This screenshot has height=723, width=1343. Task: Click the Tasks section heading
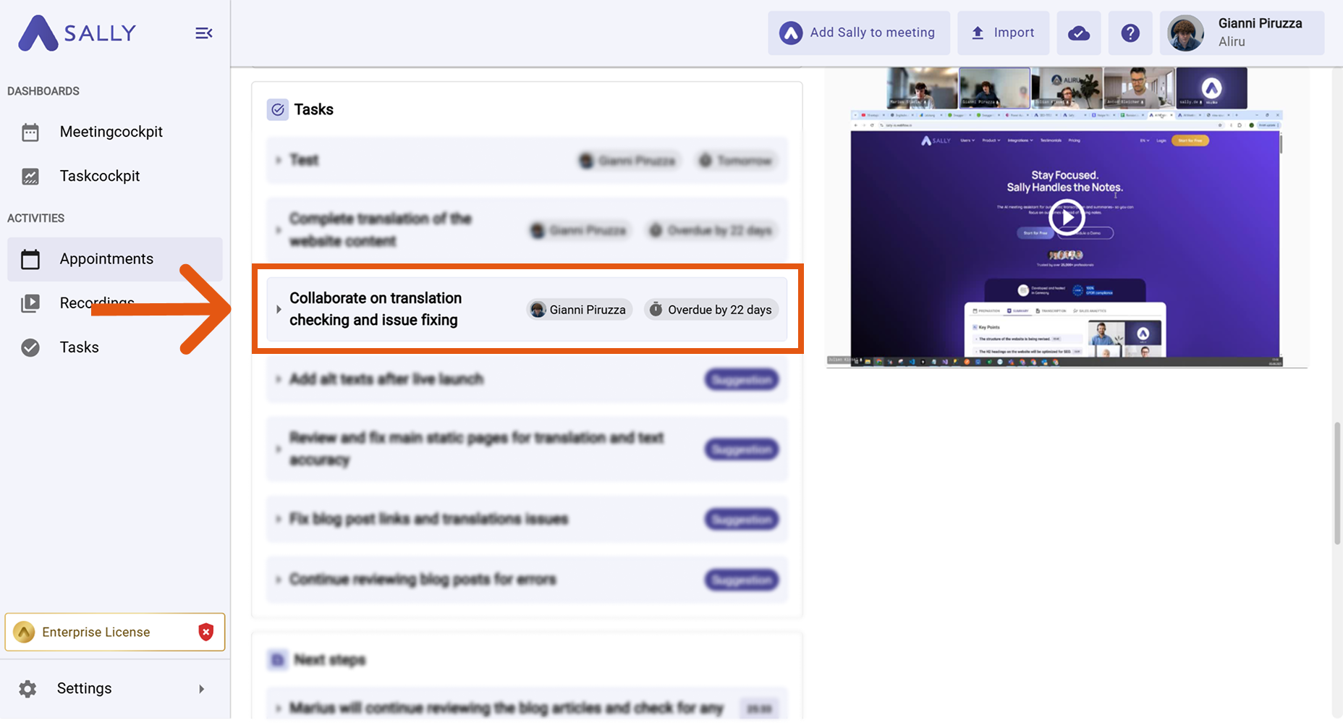point(313,109)
